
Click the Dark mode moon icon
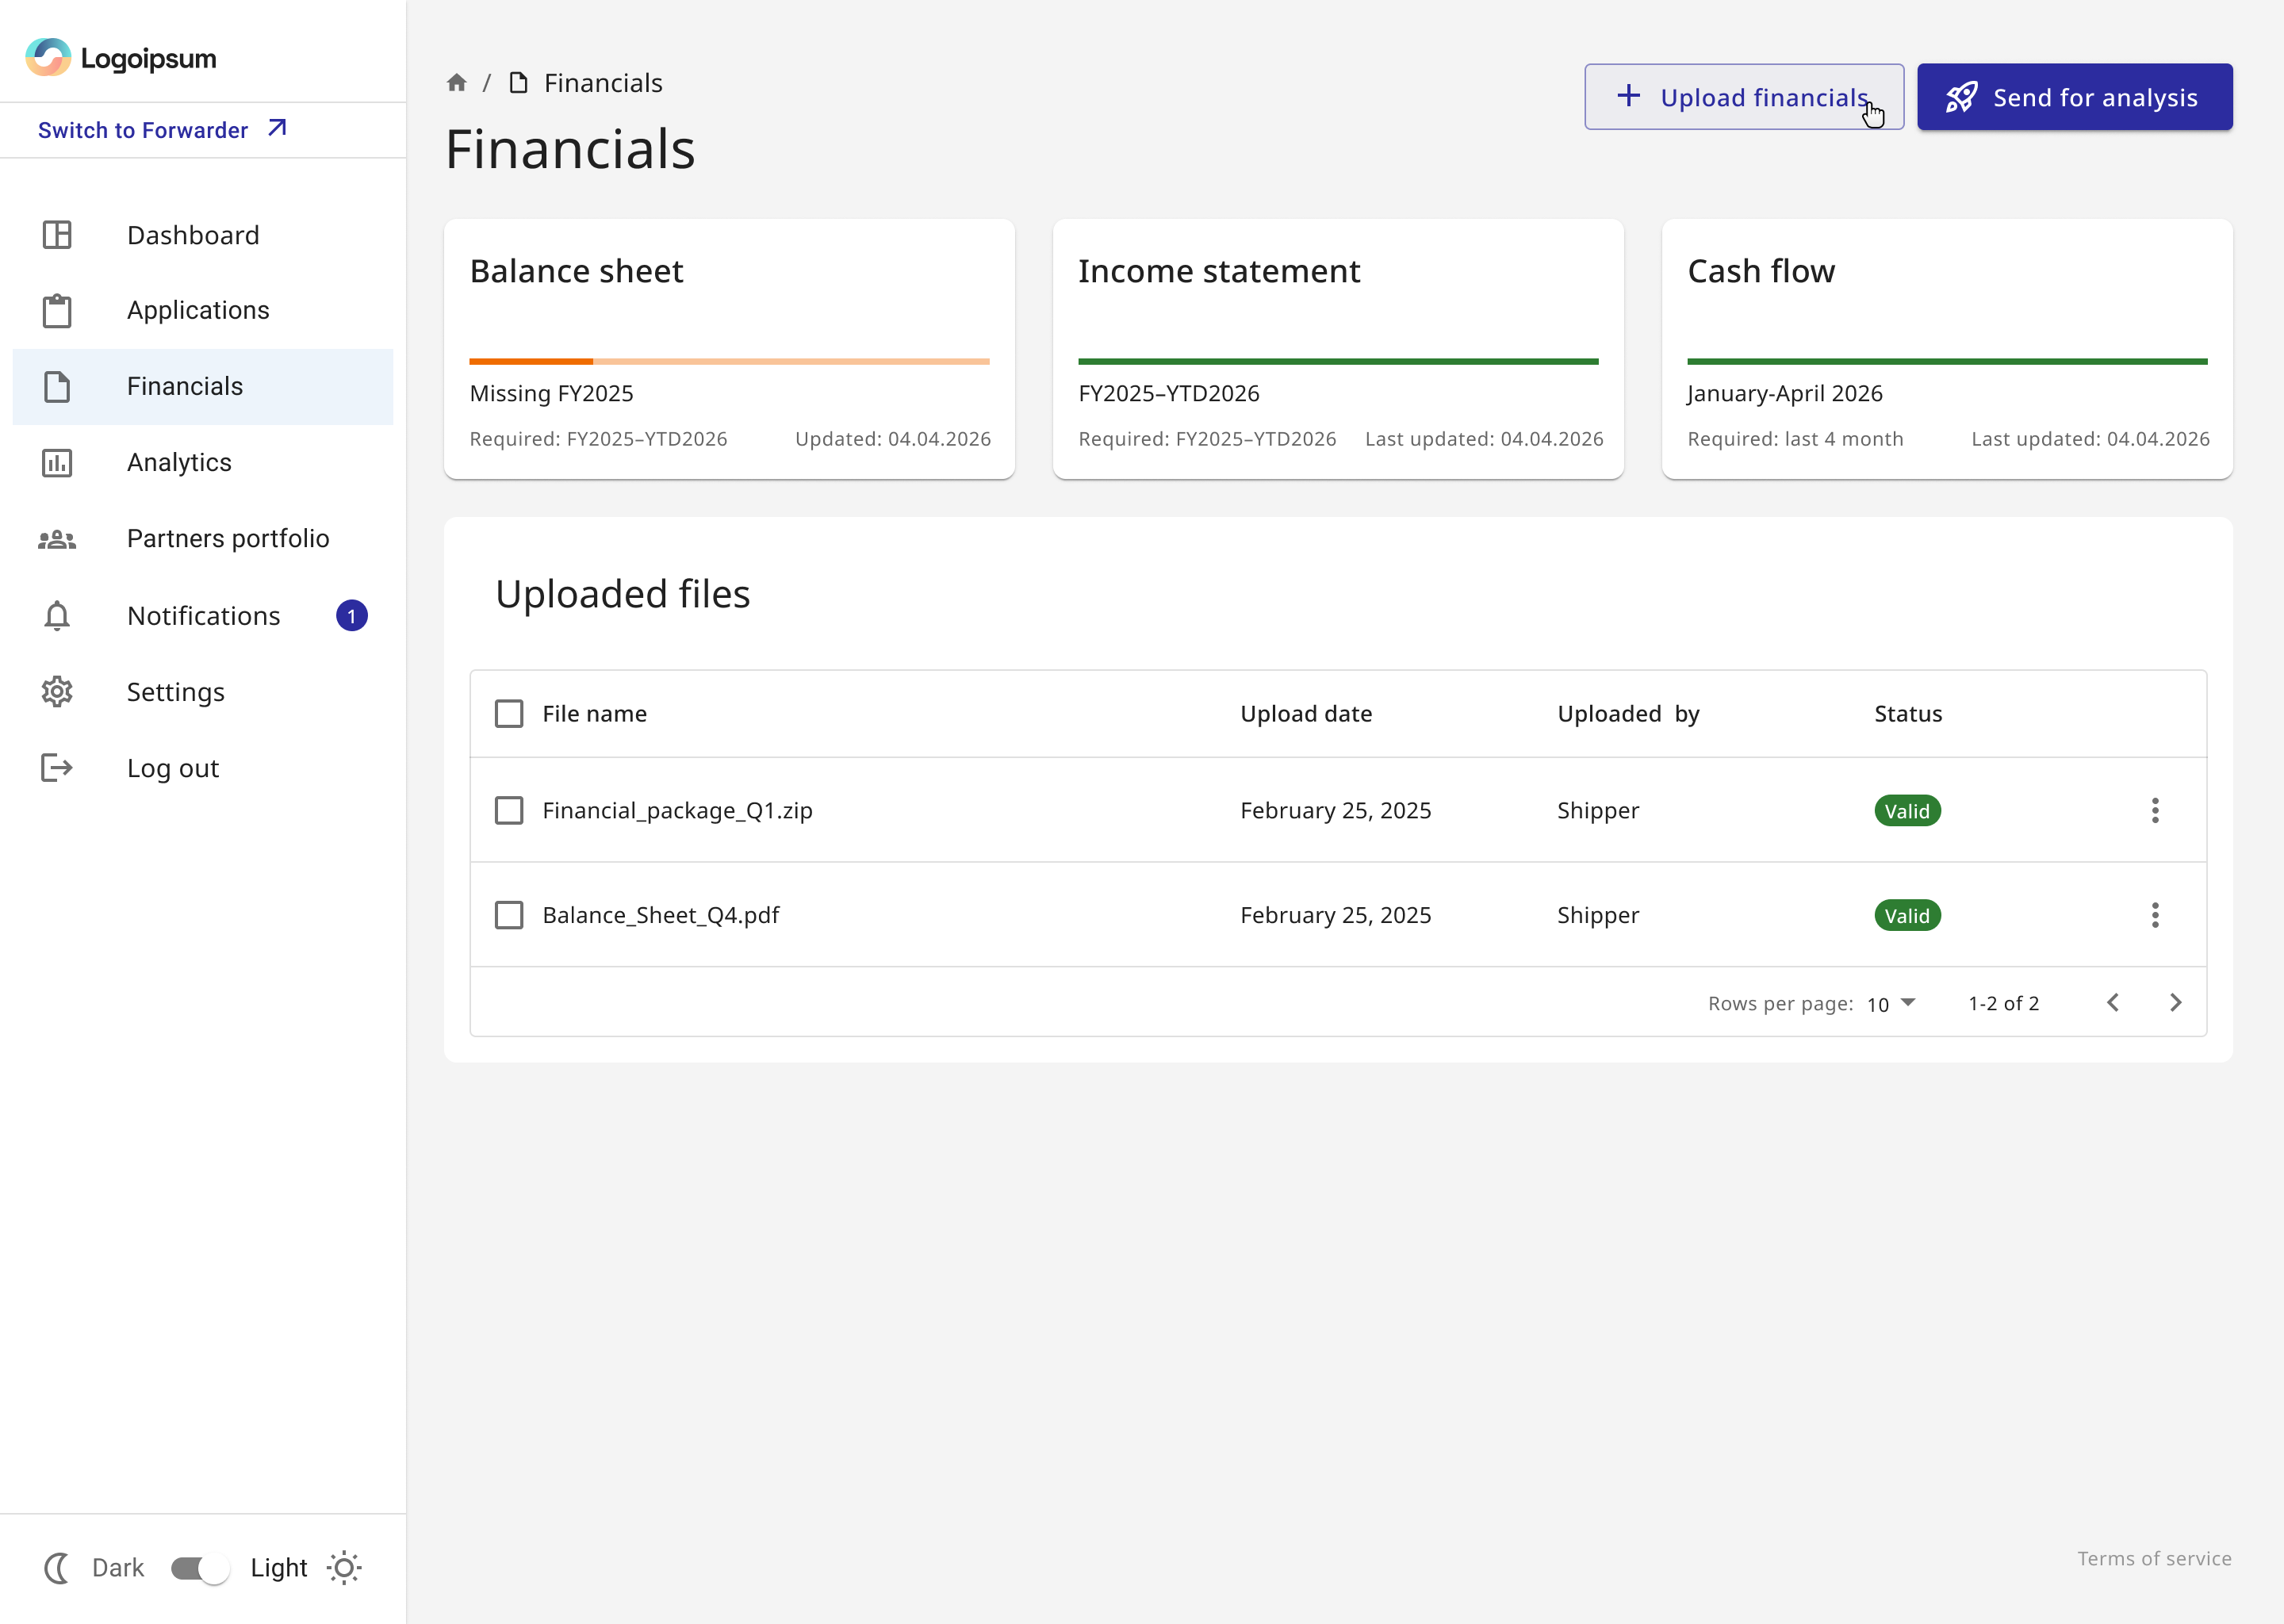point(58,1567)
